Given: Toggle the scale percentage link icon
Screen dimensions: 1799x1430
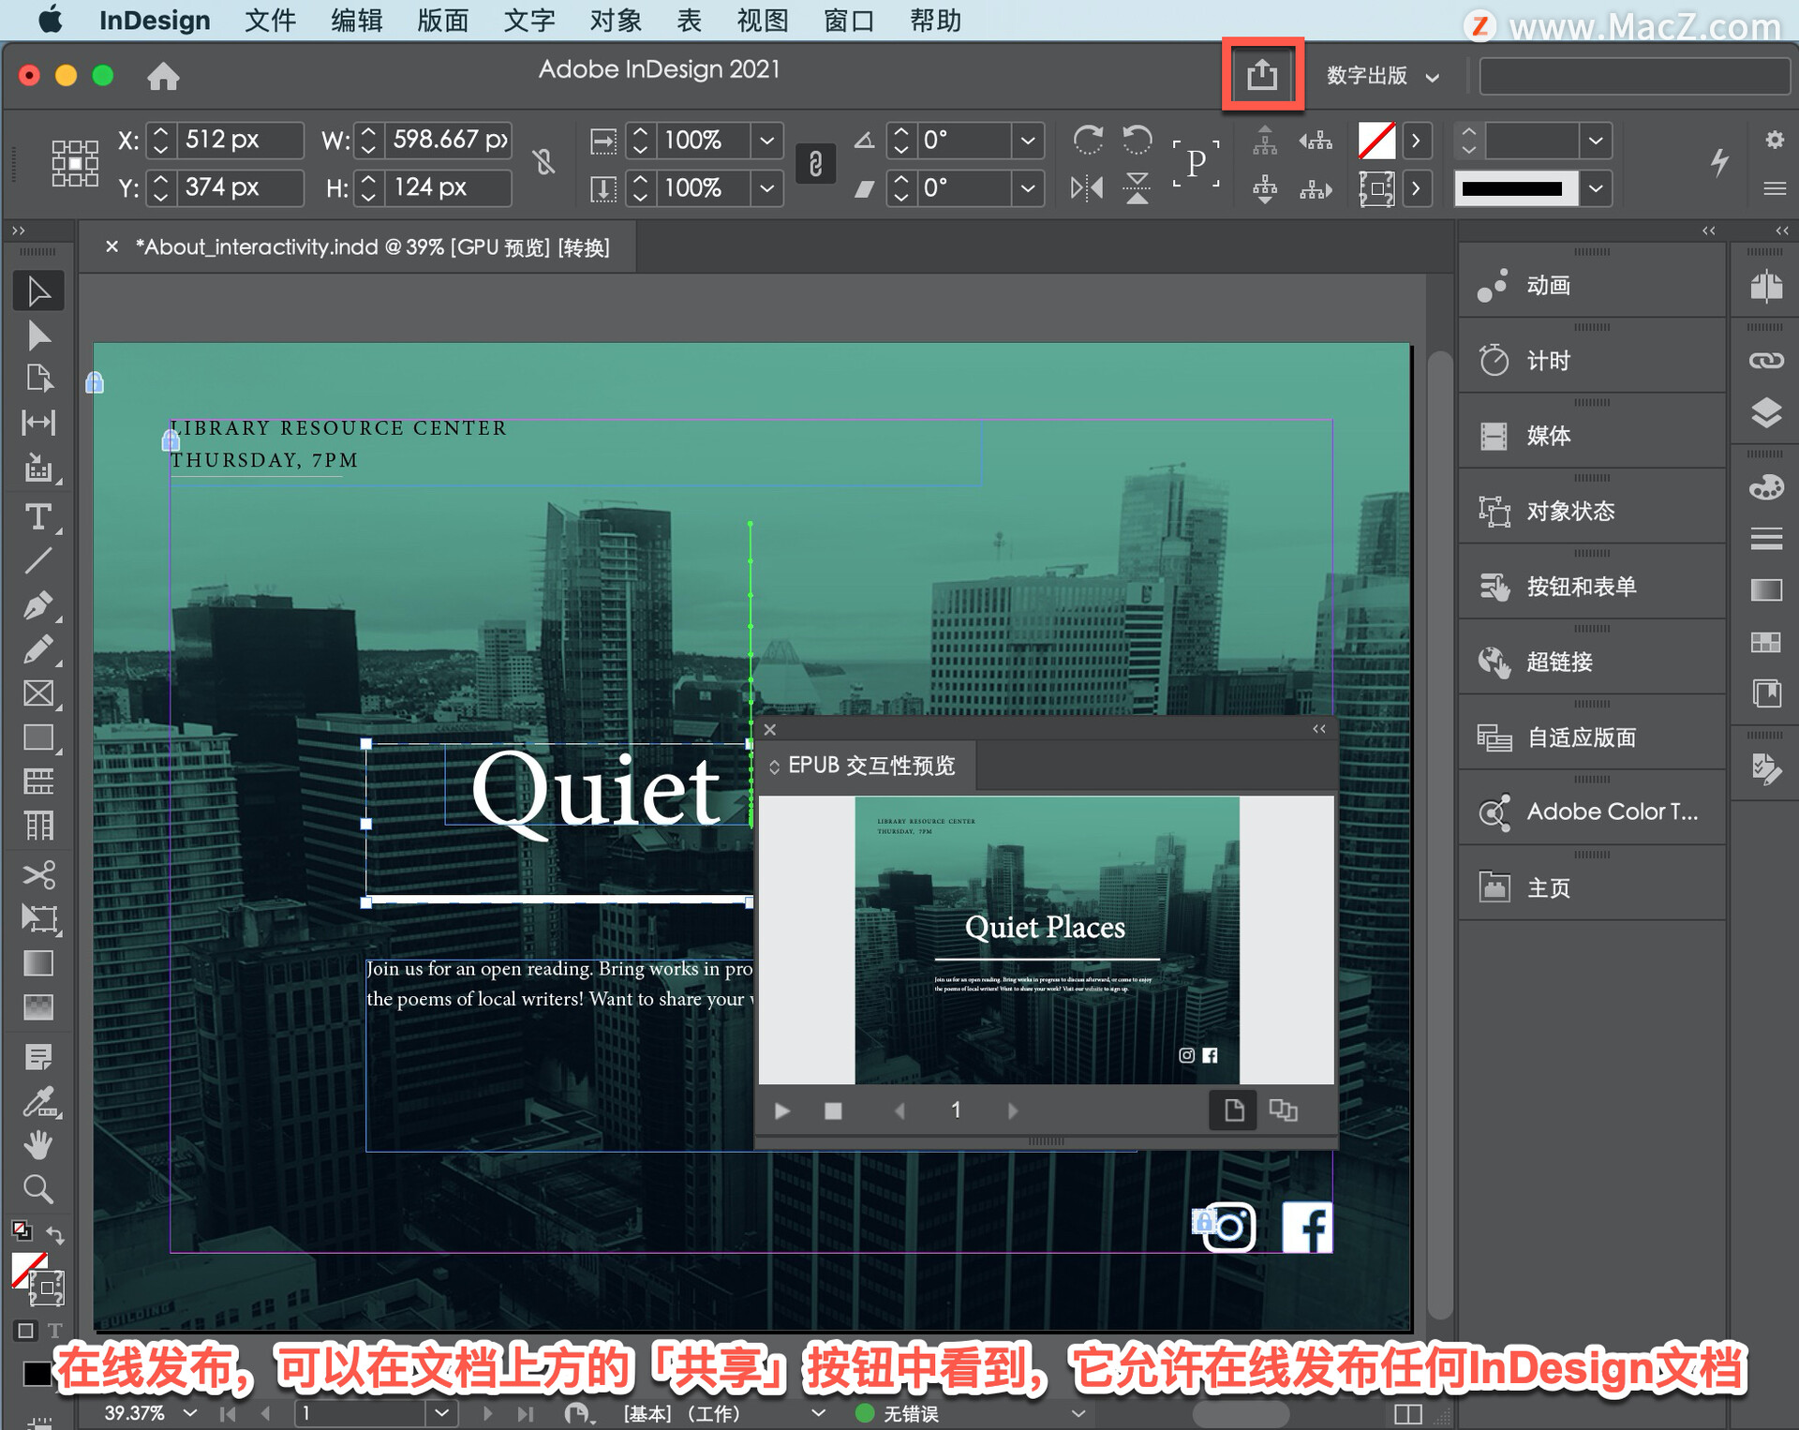Looking at the screenshot, I should click(x=814, y=164).
